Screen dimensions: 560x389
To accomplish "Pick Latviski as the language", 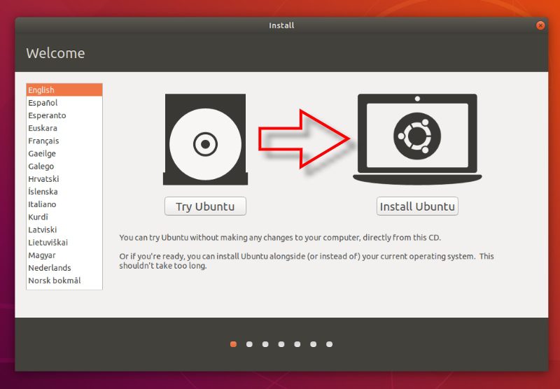I will pyautogui.click(x=64, y=229).
